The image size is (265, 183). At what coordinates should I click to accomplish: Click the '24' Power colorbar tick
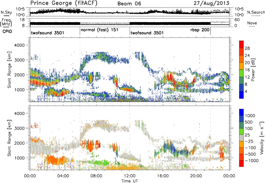247,55
